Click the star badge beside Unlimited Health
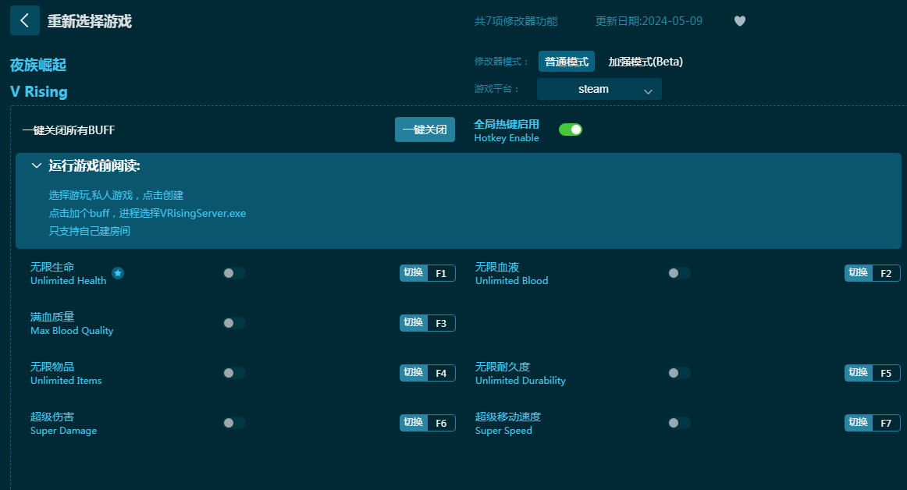This screenshot has width=907, height=490. point(118,273)
